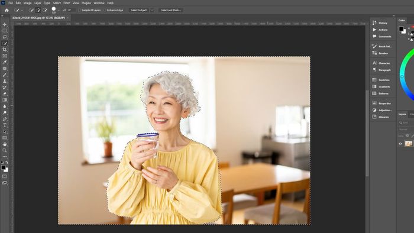Select the Spot Healing Brush tool
414x233 pixels.
click(x=5, y=69)
